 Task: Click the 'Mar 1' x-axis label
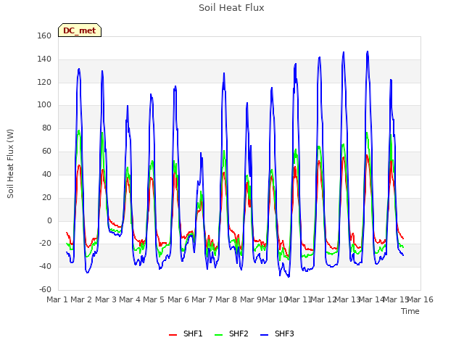(x=57, y=299)
